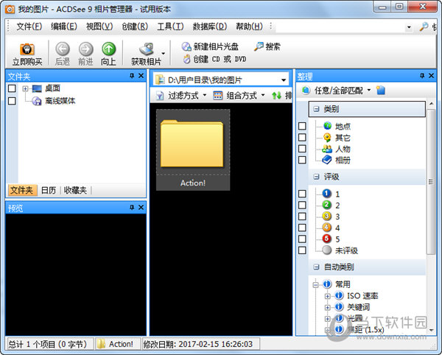Open the 数据库(D) menu
Viewport: 442px width, 355px height.
coord(210,27)
